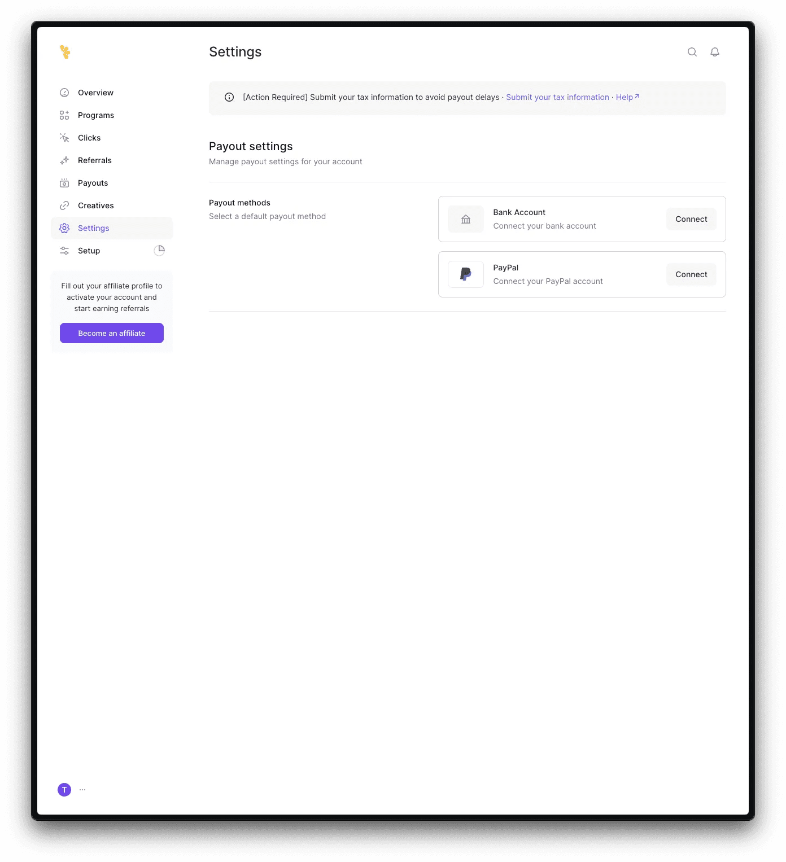
Task: Click 'Select a default payout method' text
Action: (x=267, y=216)
